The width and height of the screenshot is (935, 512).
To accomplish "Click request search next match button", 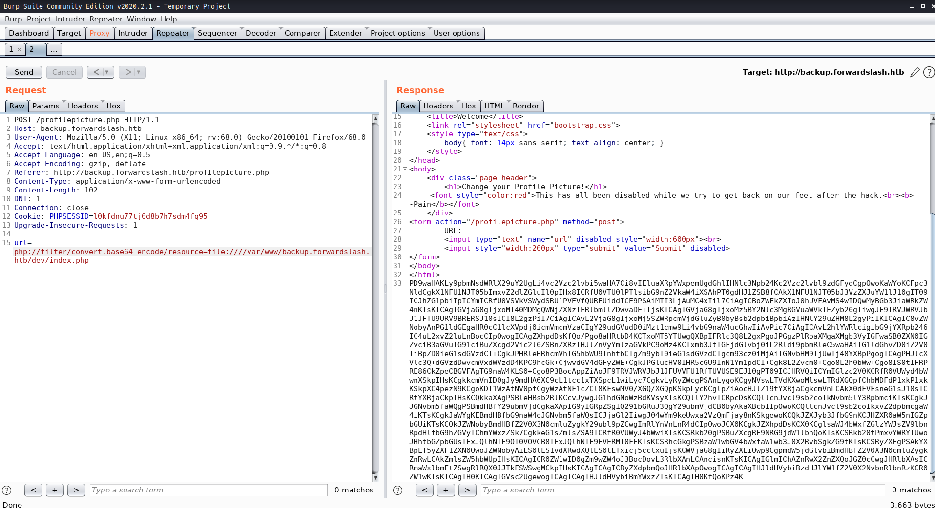I will 76,490.
